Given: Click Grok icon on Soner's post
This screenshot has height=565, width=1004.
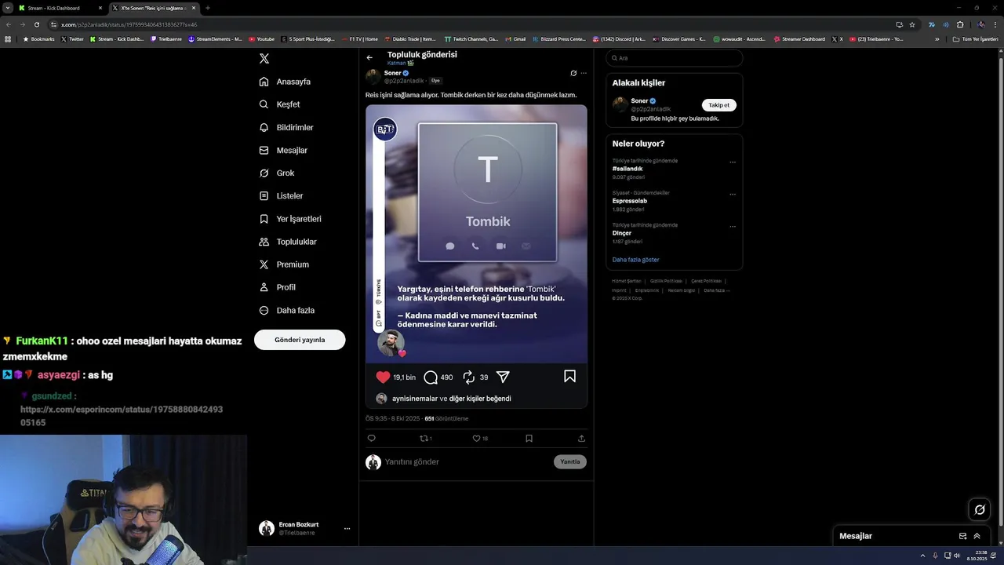Looking at the screenshot, I should pos(573,73).
